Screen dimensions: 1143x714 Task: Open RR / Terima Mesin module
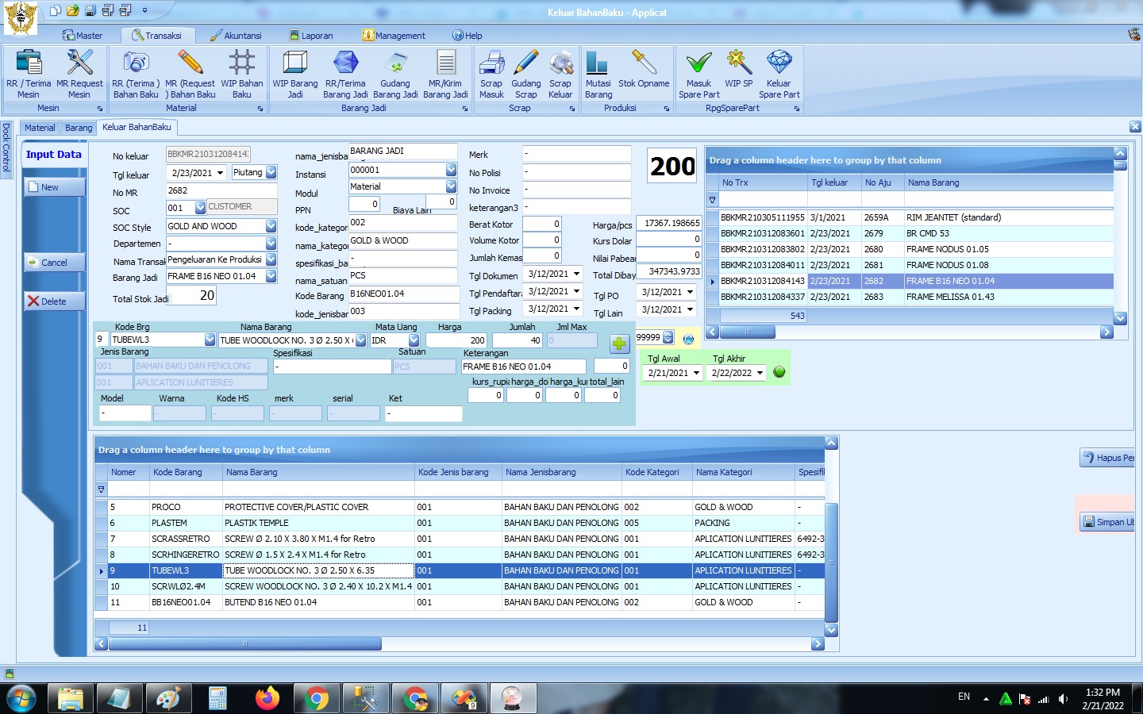[x=29, y=73]
